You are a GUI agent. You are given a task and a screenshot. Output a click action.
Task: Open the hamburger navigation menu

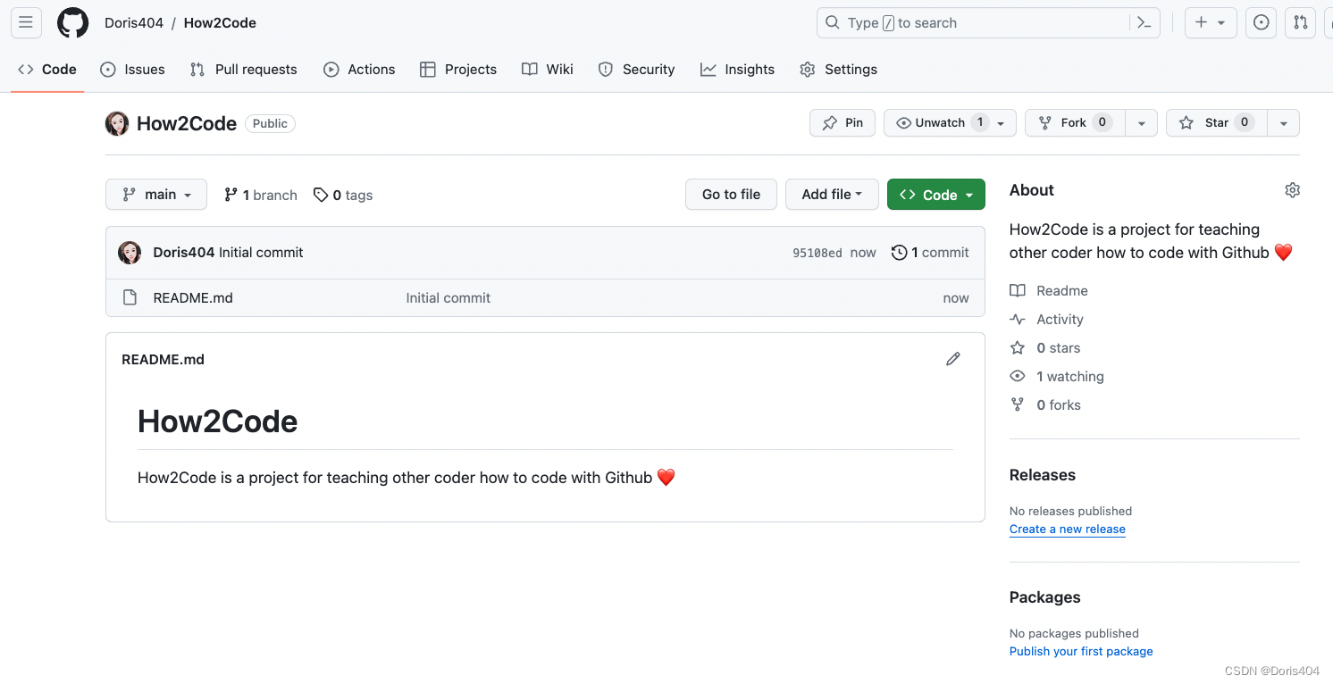(26, 23)
